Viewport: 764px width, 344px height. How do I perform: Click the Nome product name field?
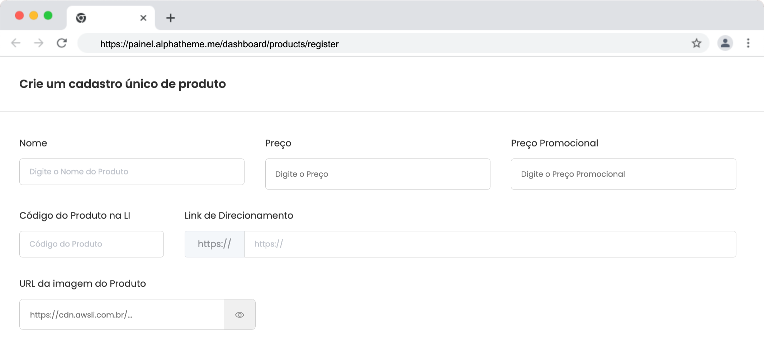point(132,172)
